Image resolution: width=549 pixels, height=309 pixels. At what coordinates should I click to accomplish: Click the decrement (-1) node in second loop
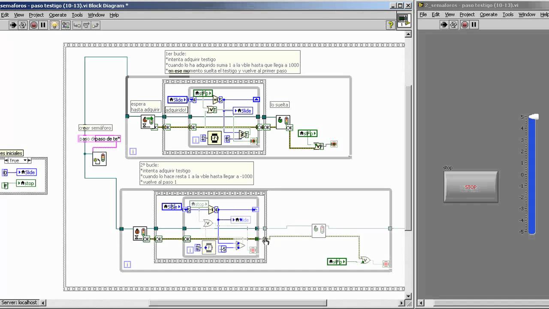[x=212, y=209]
